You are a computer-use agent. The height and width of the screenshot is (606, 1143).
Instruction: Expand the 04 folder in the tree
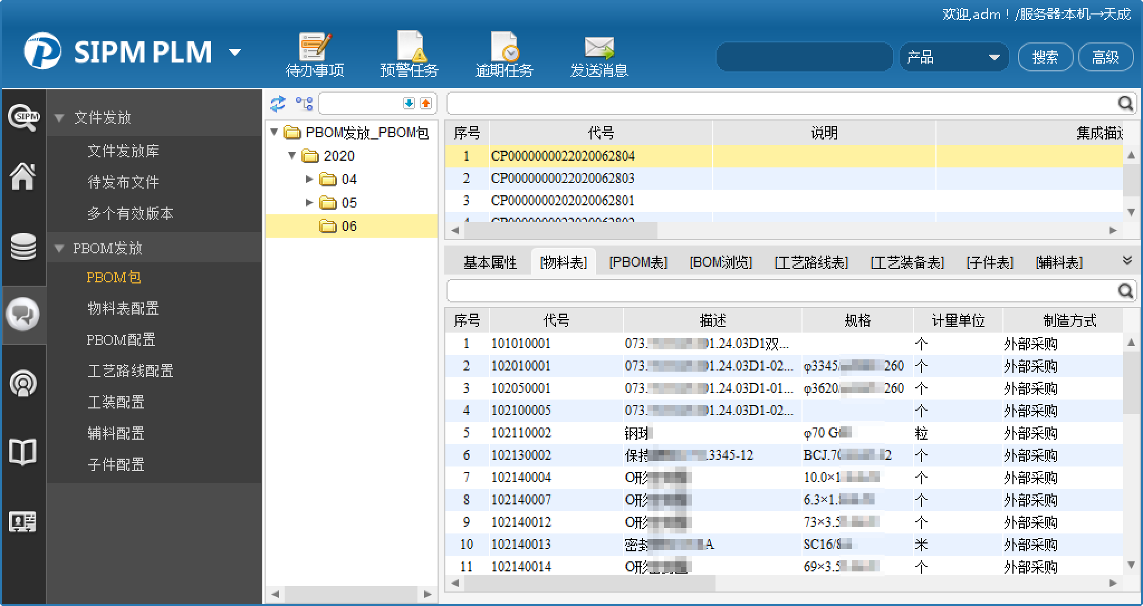coord(309,179)
